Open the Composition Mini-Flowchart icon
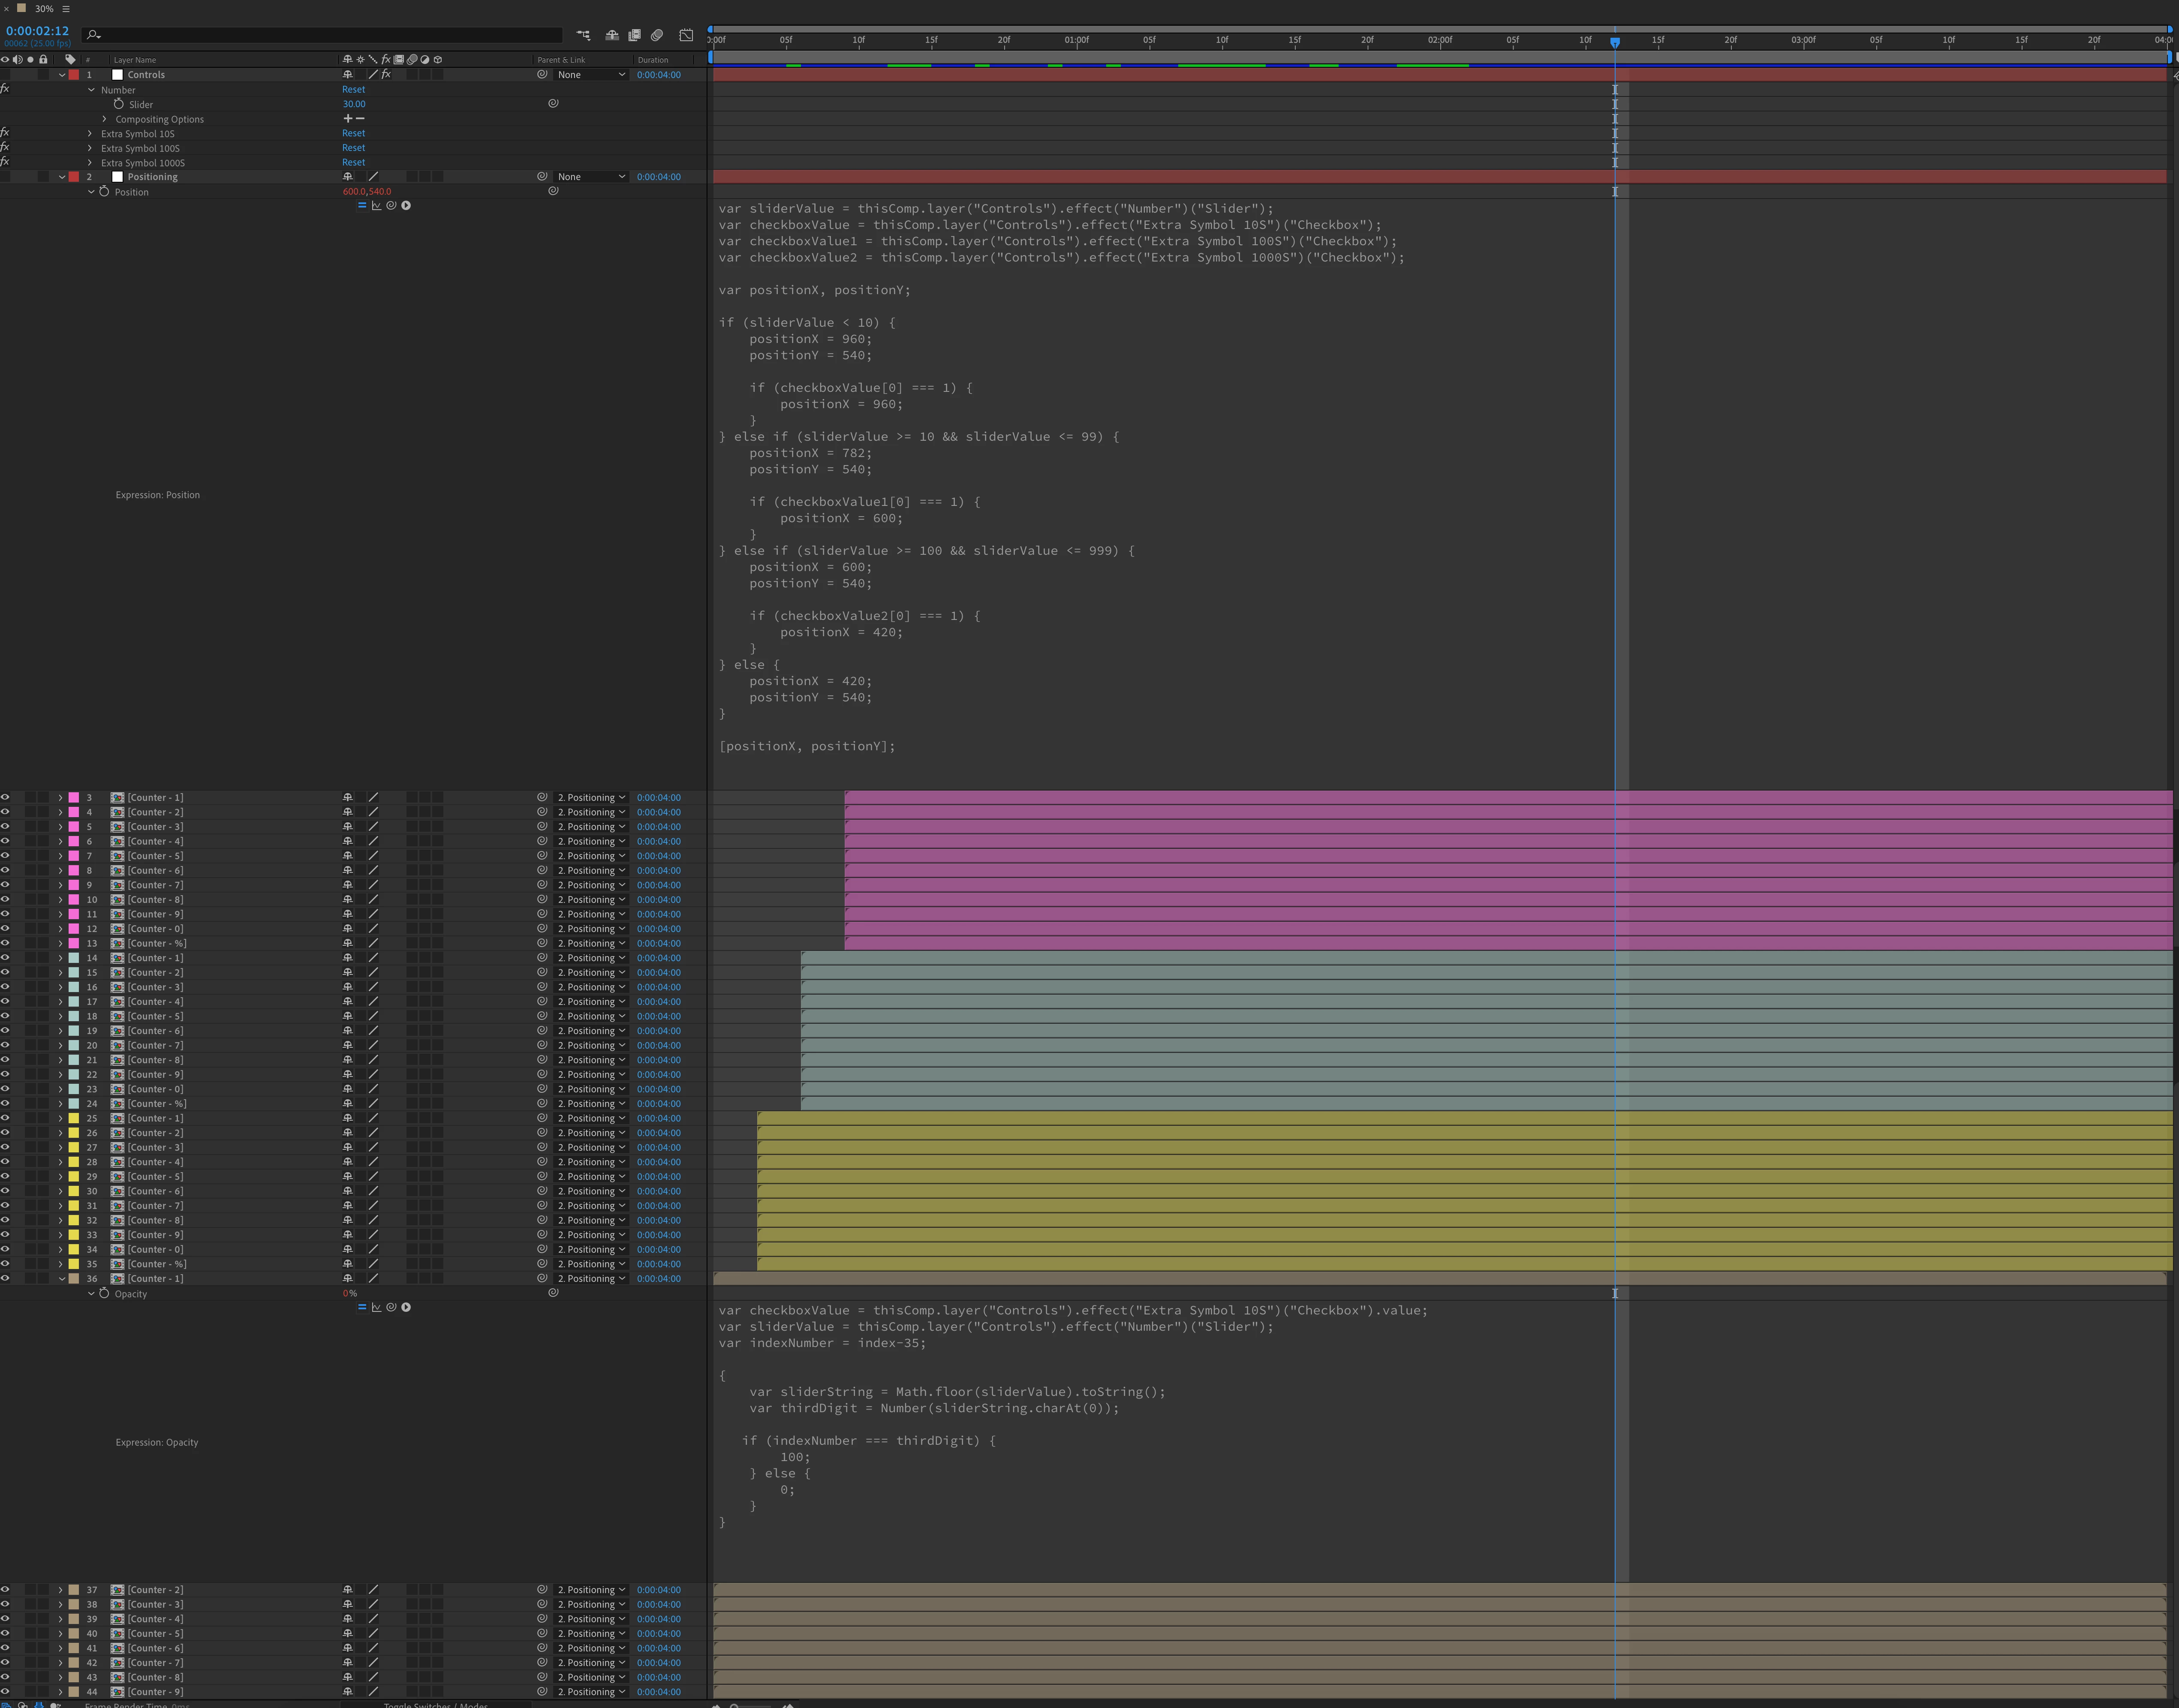2179x1708 pixels. (x=583, y=35)
